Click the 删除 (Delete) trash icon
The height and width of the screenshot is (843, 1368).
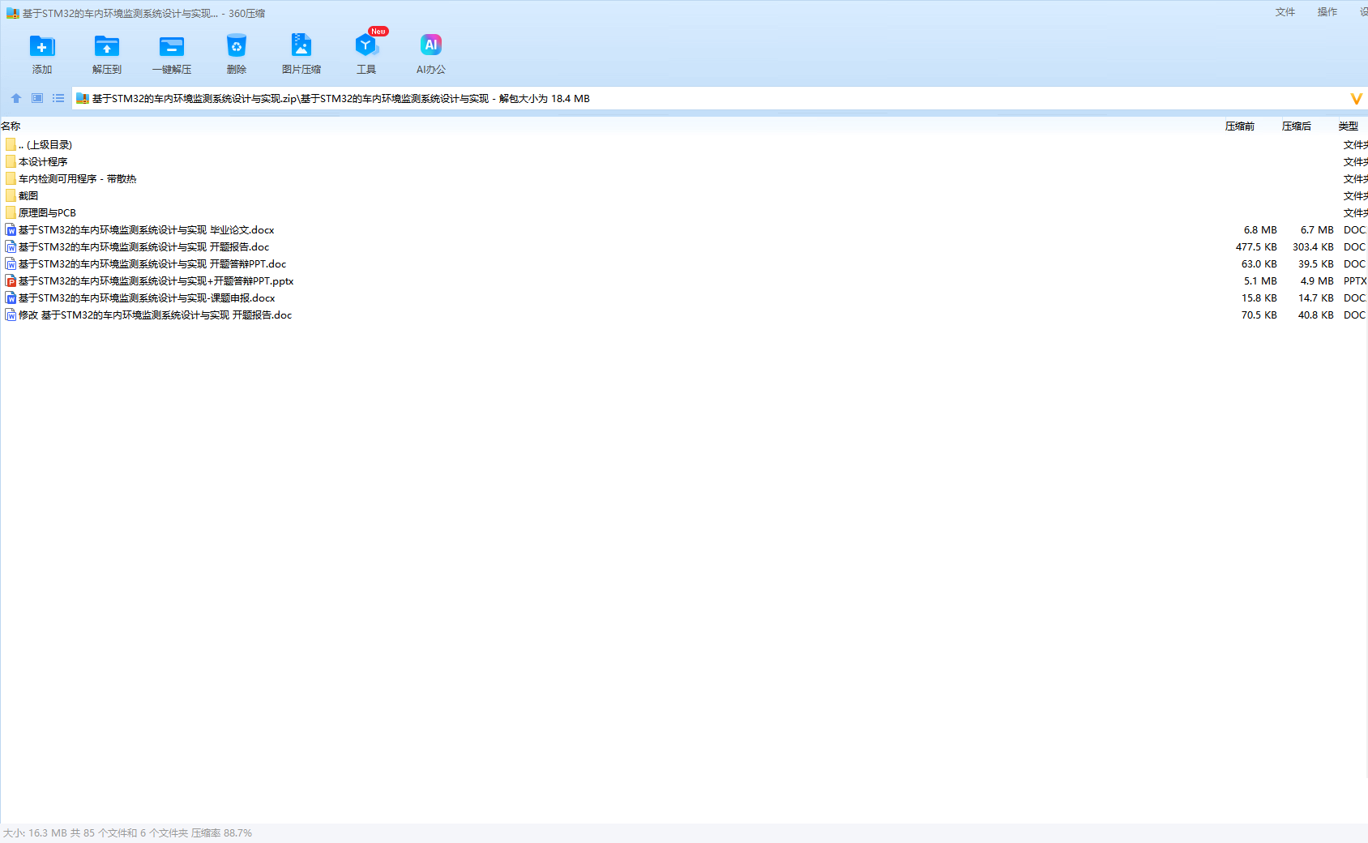(236, 53)
